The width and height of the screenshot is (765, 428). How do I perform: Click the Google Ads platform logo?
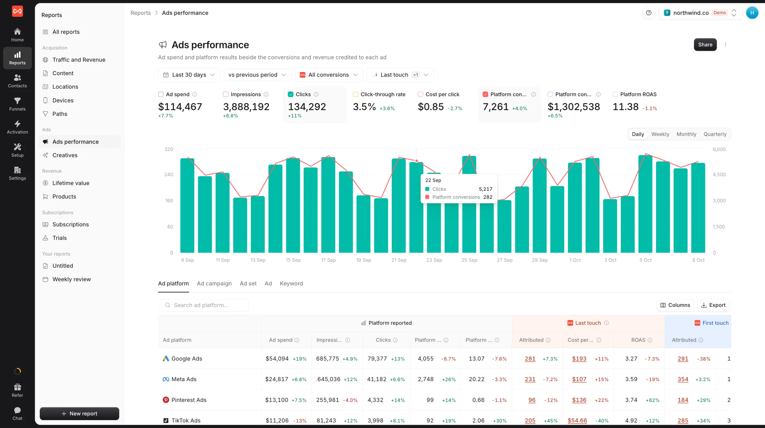pyautogui.click(x=166, y=359)
